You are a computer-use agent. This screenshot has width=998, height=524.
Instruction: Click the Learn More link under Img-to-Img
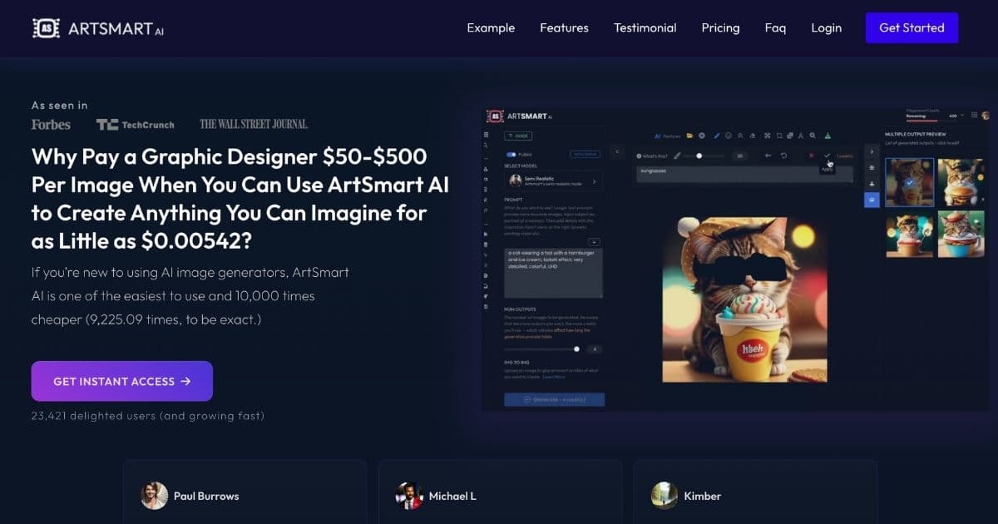coord(554,377)
